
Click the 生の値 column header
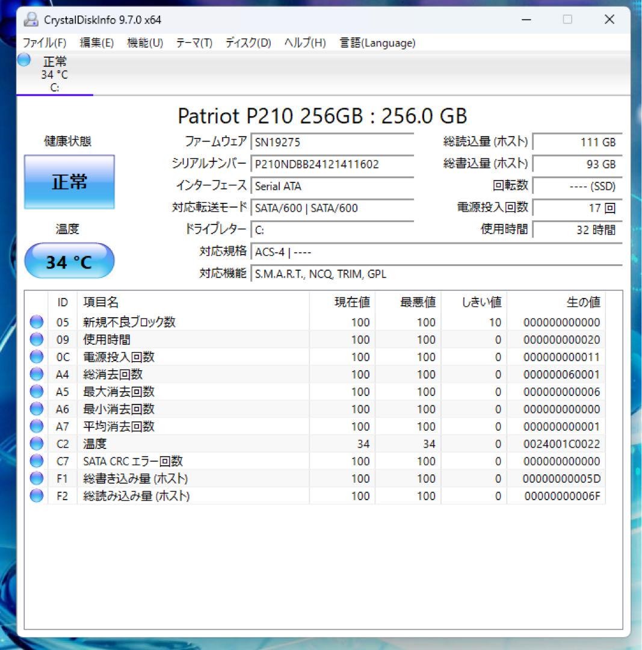tap(556, 302)
